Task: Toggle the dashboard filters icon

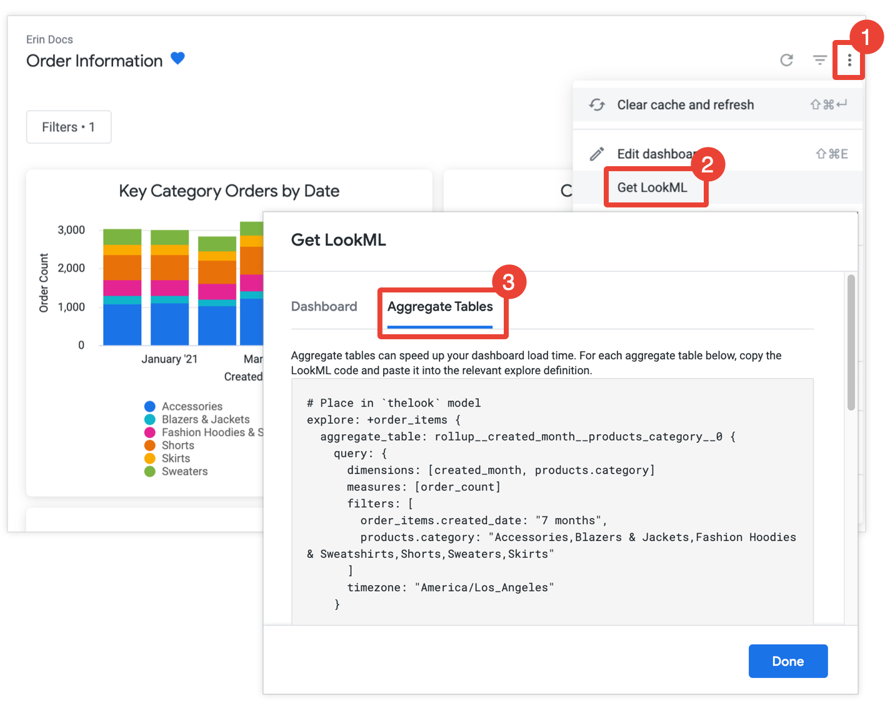Action: tap(819, 60)
